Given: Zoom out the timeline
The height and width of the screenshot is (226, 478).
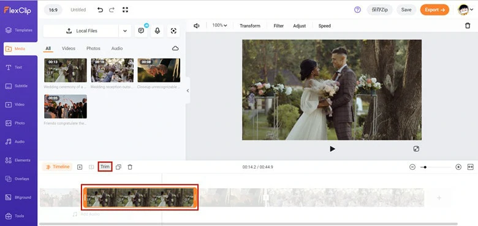Looking at the screenshot, I should (412, 167).
